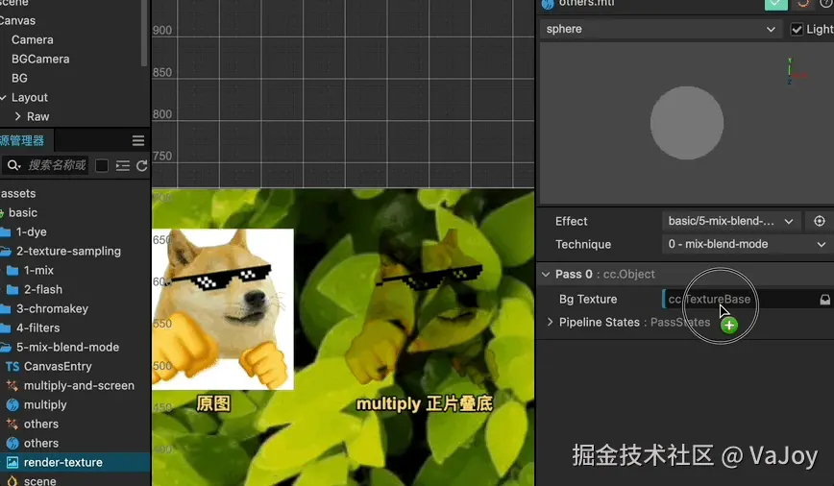Switch to the 资源管理器 tab
The height and width of the screenshot is (486, 834).
[x=26, y=141]
